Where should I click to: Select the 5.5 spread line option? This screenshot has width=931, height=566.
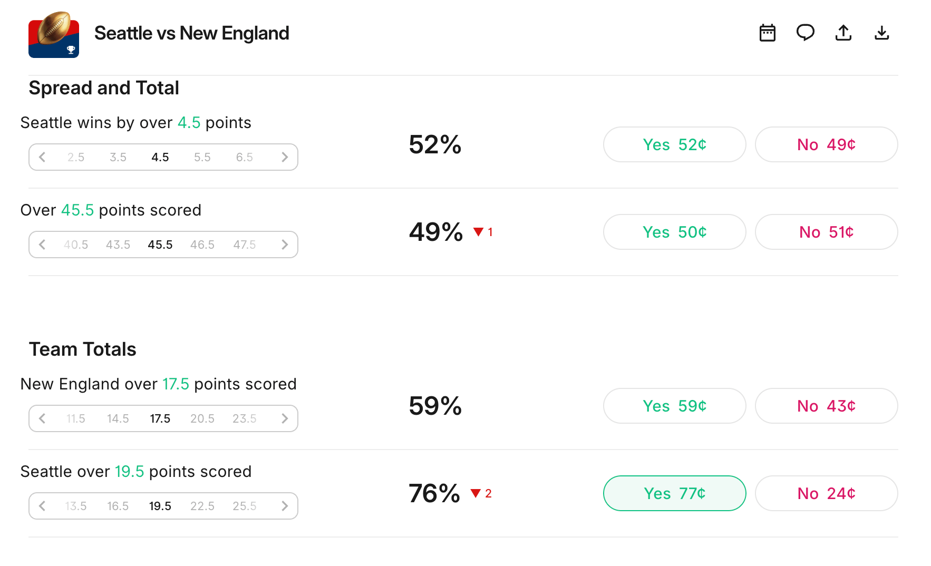[202, 157]
